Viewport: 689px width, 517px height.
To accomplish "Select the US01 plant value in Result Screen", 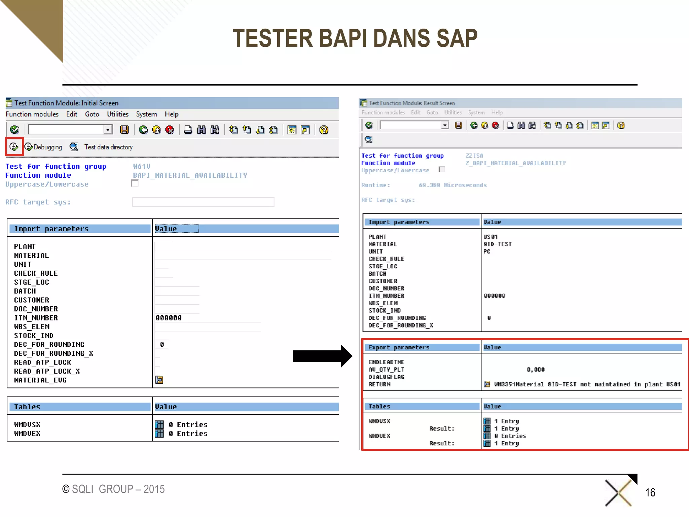I will (490, 237).
